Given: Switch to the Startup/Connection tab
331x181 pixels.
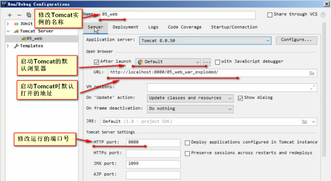Looking at the screenshot, I should [234, 27].
